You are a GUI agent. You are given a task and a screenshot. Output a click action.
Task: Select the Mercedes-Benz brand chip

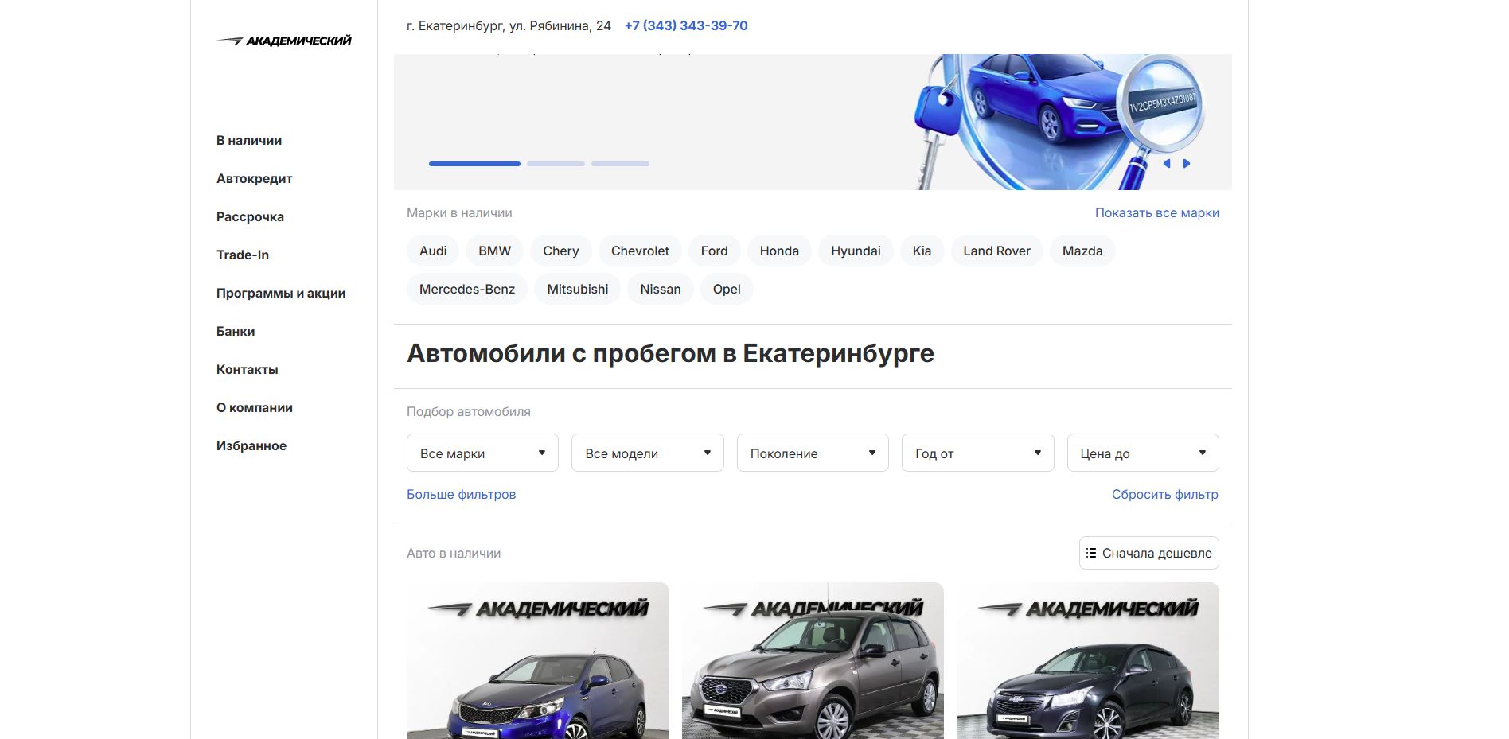click(x=467, y=289)
